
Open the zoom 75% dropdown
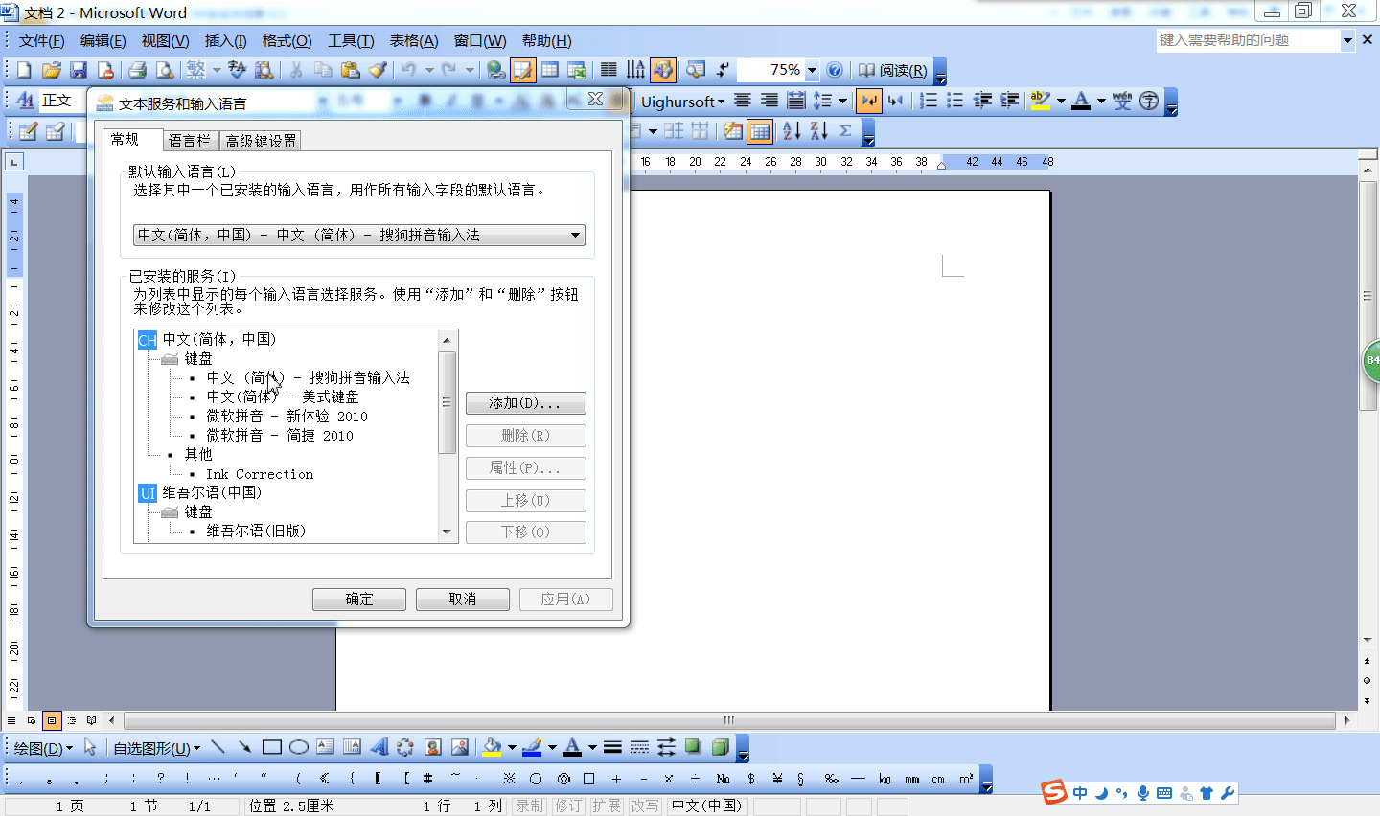click(x=812, y=70)
